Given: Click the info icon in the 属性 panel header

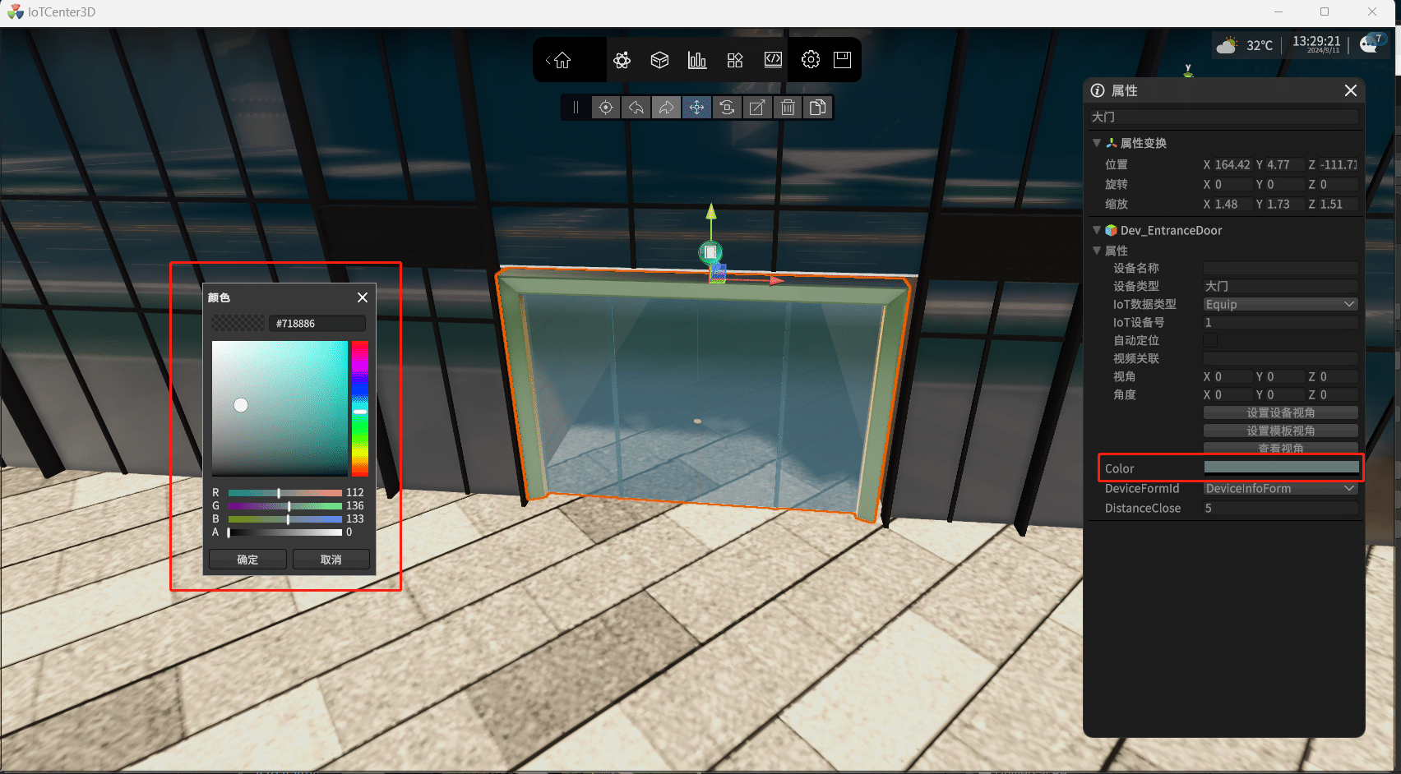Looking at the screenshot, I should (1098, 90).
